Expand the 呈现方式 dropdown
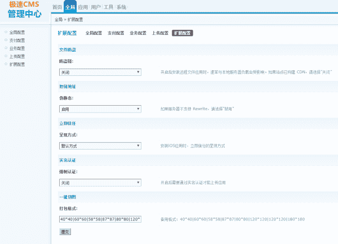338x244 pixels. [x=100, y=146]
